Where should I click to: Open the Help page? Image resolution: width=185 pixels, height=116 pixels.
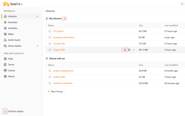pos(10,59)
